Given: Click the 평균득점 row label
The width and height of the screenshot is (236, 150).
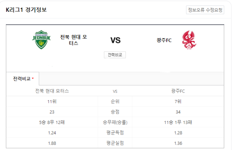Looking at the screenshot, I should coord(115,133).
